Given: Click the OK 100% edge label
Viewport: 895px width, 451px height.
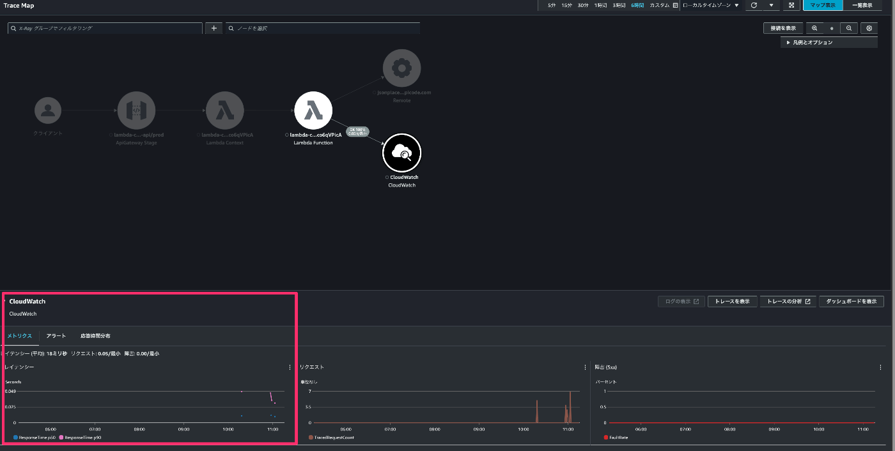Looking at the screenshot, I should (x=357, y=132).
